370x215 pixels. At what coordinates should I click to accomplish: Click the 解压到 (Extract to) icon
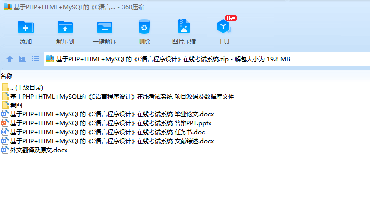tap(65, 27)
